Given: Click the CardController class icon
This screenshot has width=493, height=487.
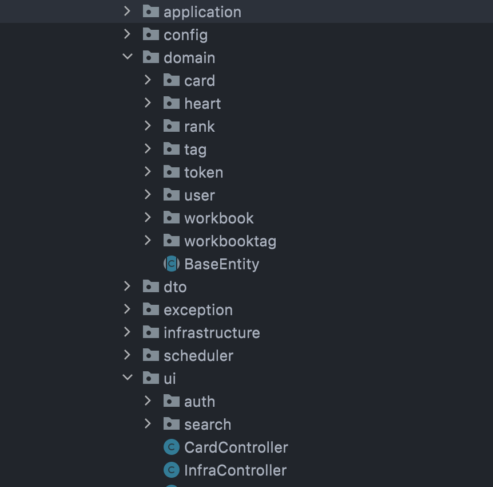Looking at the screenshot, I should [x=172, y=447].
